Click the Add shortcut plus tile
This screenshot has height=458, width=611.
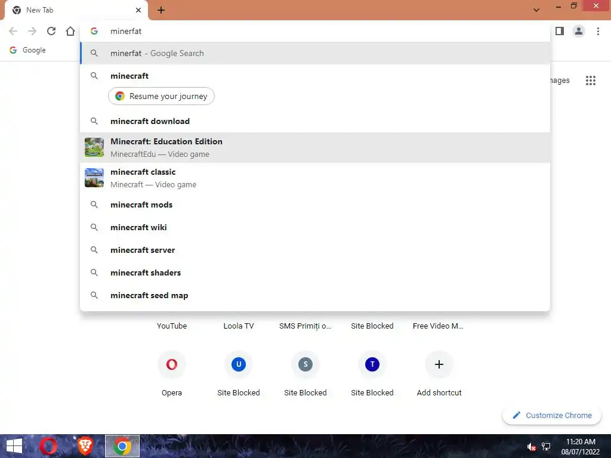click(x=439, y=373)
